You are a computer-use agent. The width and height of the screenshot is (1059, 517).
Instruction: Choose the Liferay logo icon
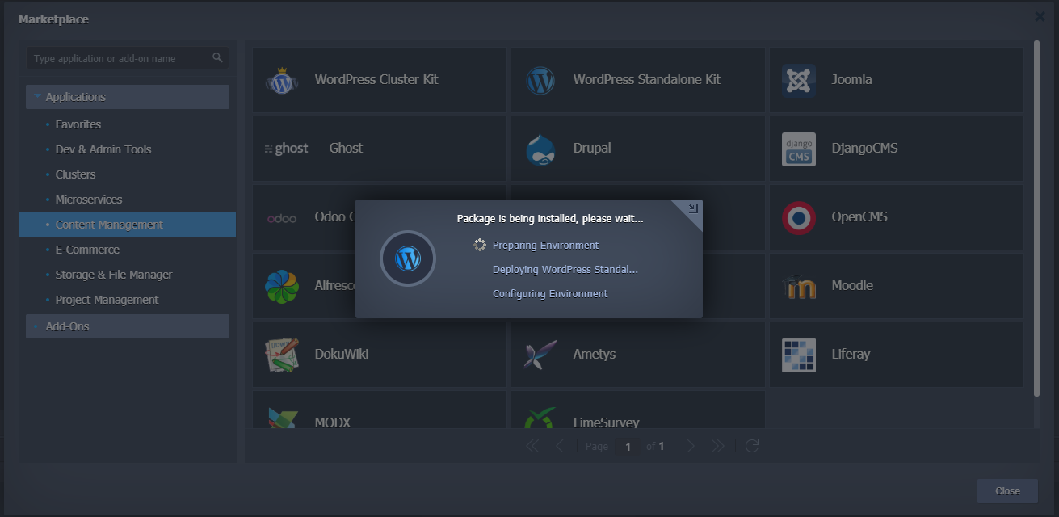point(798,355)
